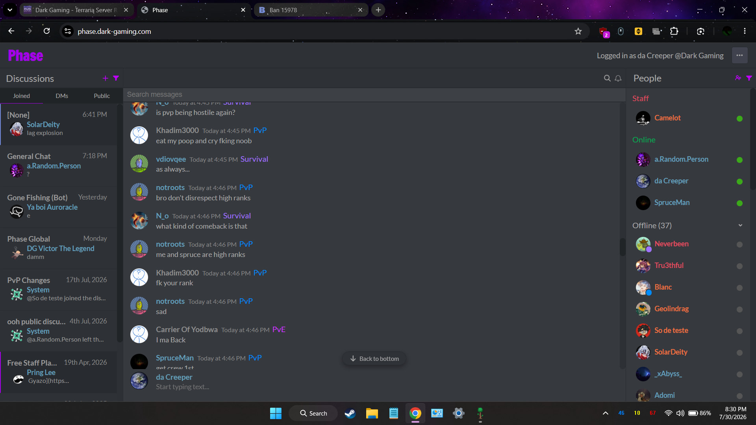The image size is (756, 425).
Task: Click Back to bottom button
Action: point(374,358)
